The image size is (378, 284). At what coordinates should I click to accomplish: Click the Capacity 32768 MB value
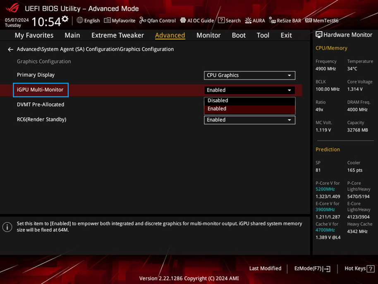point(357,130)
